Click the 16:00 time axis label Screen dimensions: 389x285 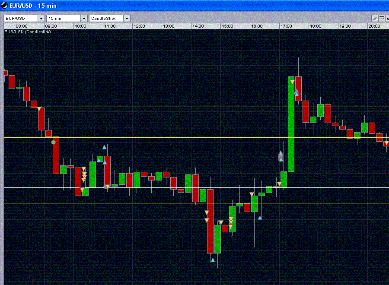pos(257,26)
